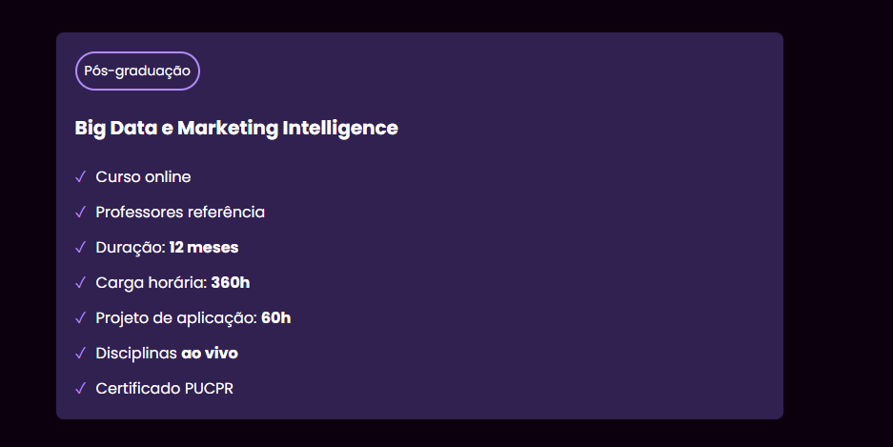Image resolution: width=893 pixels, height=447 pixels.
Task: Click the bold 12 meses duration
Action: pos(204,247)
